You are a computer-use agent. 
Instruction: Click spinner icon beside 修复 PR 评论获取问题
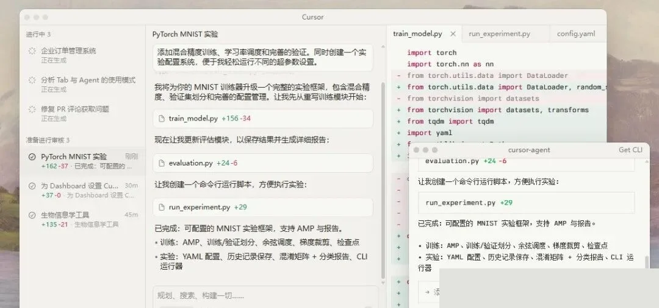32,110
